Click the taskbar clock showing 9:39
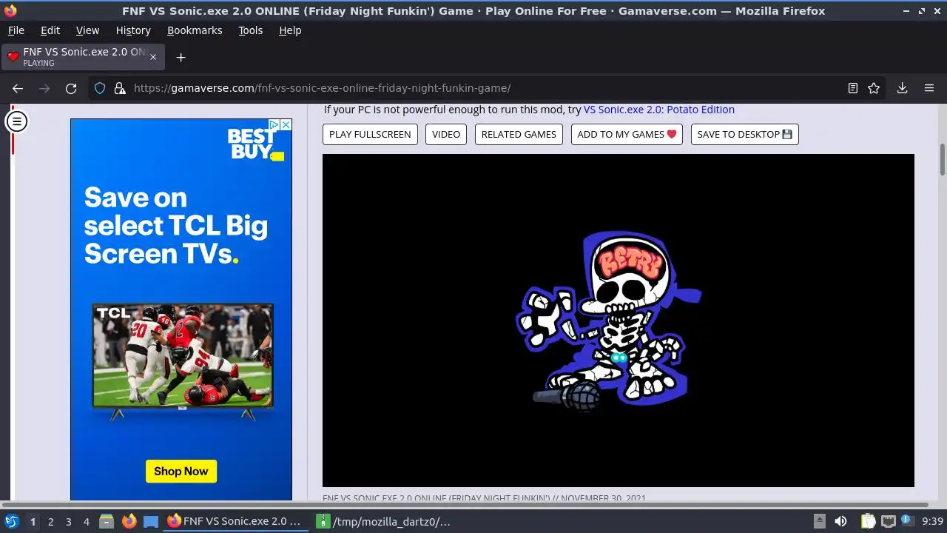This screenshot has height=533, width=947. click(x=932, y=521)
